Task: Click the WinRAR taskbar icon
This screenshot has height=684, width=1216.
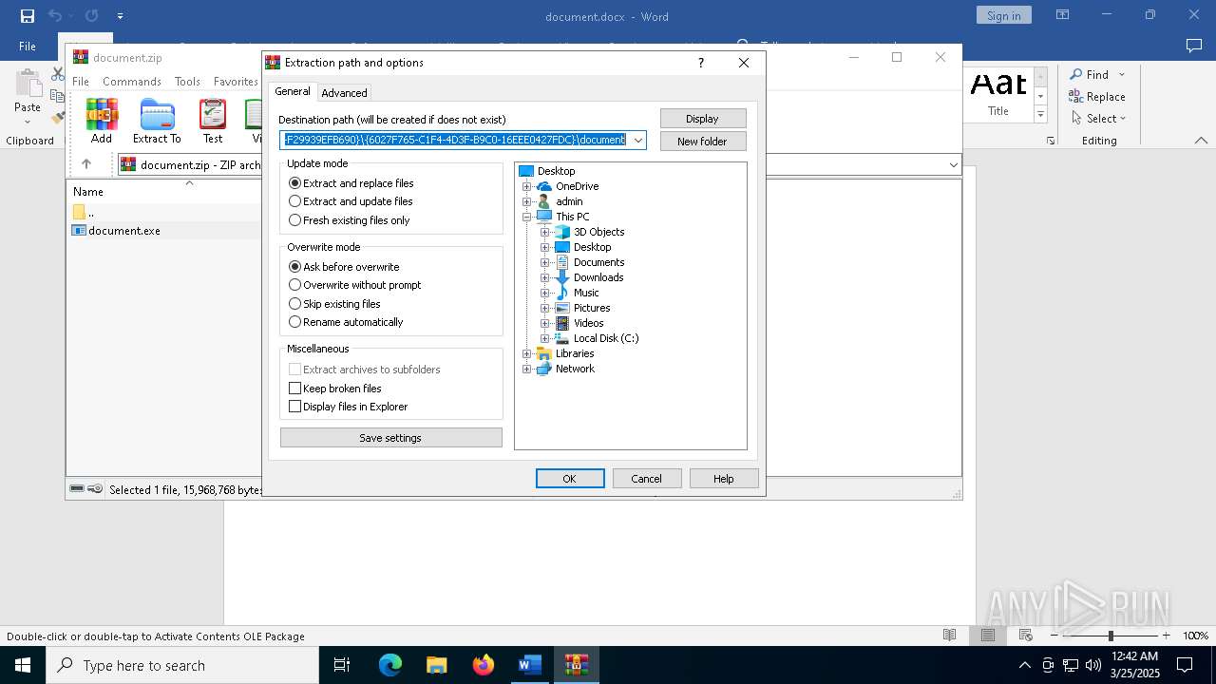Action: (576, 665)
